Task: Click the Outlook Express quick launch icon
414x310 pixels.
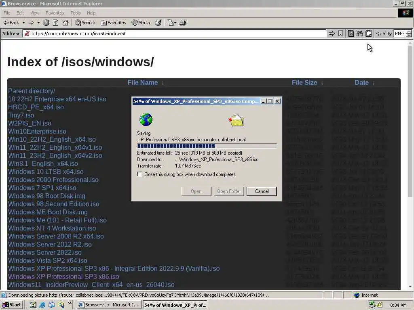Action: pos(51,305)
